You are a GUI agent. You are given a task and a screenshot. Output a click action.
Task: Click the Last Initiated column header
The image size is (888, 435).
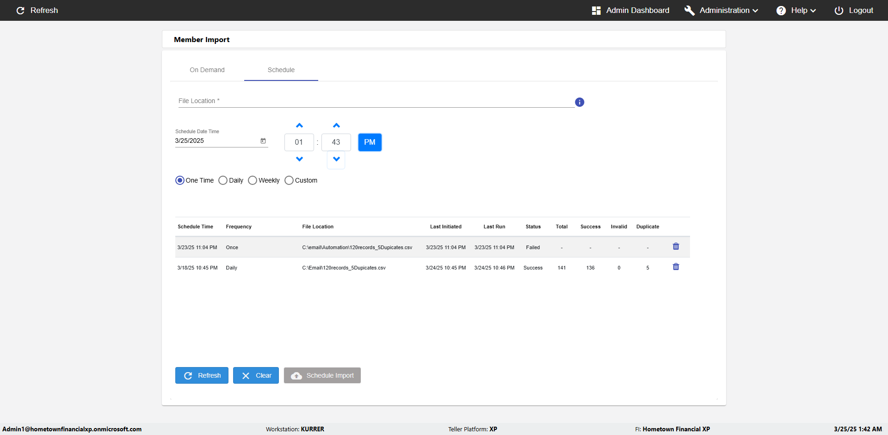446,227
